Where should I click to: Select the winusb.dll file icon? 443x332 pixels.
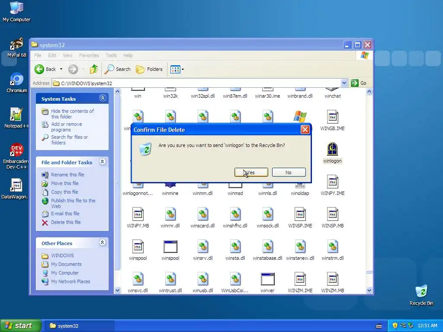point(202,279)
